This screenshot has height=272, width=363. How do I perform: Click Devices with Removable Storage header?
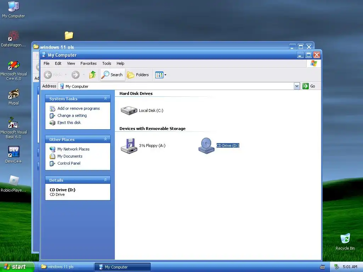[152, 129]
